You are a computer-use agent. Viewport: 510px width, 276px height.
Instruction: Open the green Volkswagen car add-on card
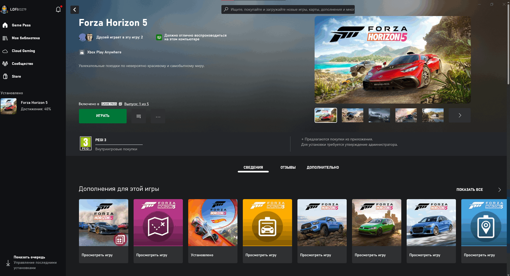377,231
